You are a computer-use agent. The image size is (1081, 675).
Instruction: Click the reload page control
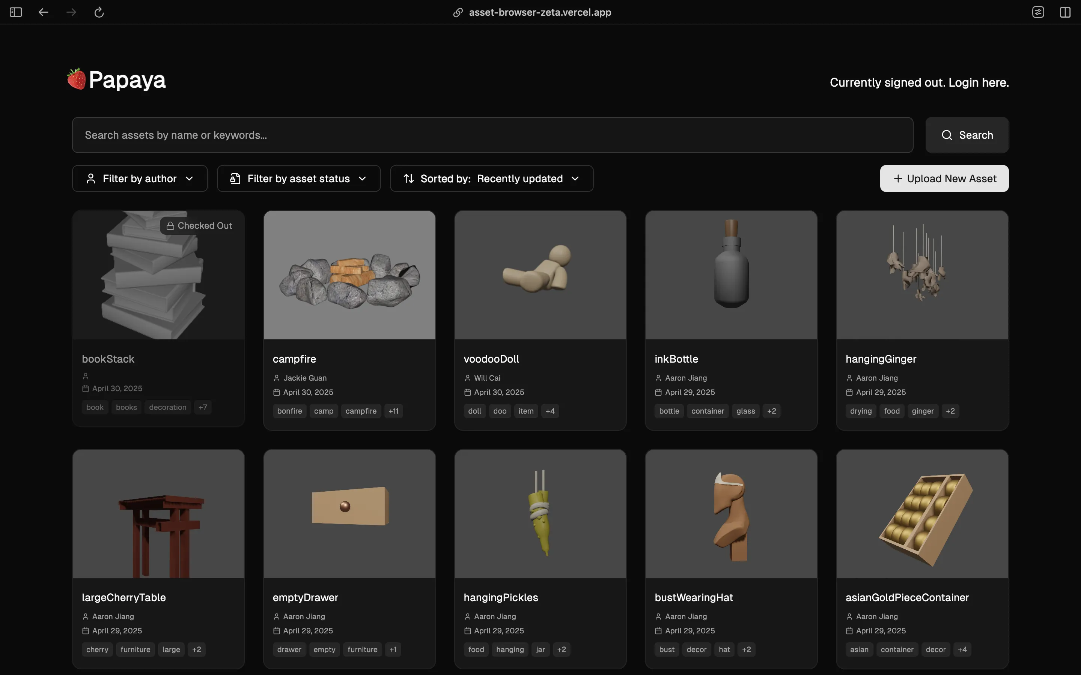99,12
